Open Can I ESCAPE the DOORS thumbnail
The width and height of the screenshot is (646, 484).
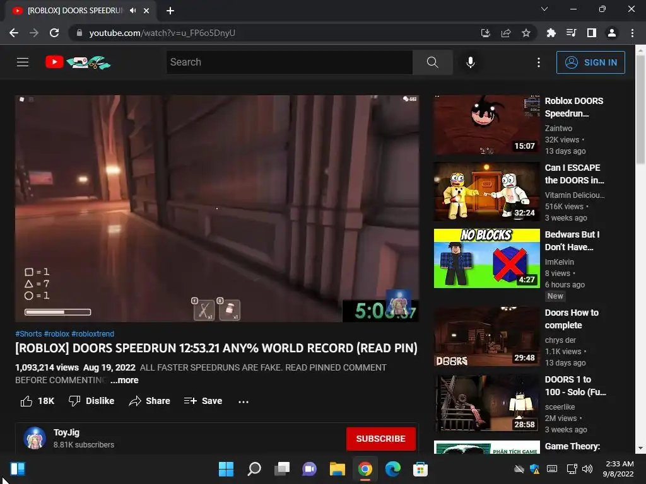[486, 192]
